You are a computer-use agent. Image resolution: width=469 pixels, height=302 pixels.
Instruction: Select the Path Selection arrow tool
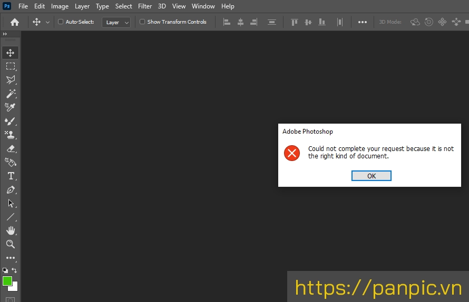10,204
